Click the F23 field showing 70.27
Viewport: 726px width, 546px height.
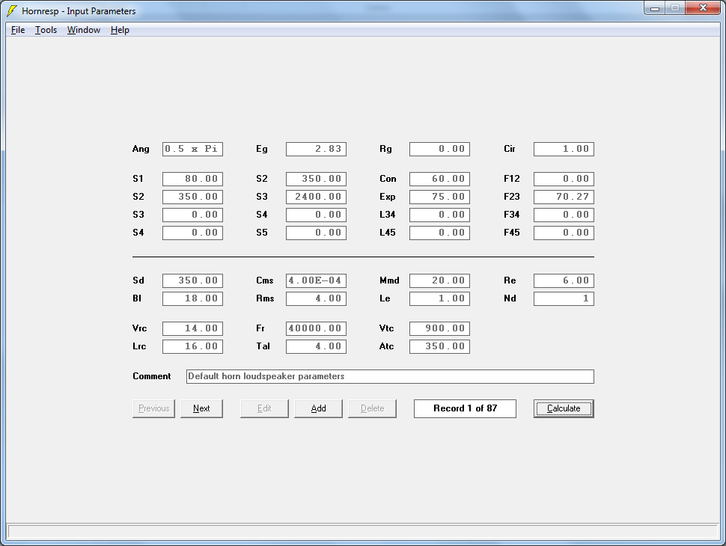564,197
